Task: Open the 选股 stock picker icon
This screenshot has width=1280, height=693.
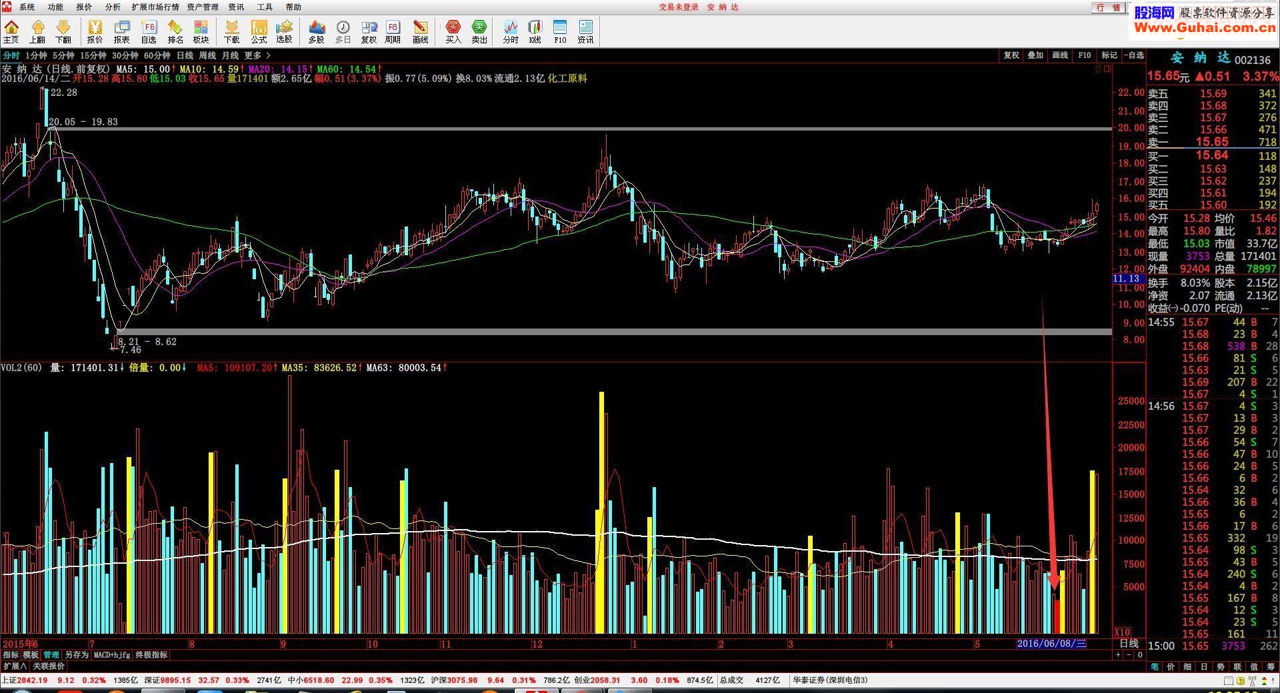Action: (285, 31)
